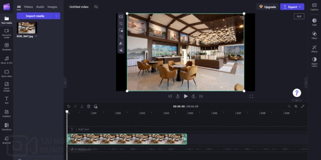The height and width of the screenshot is (160, 321).
Task: Switch to the All media tab
Action: 19,7
